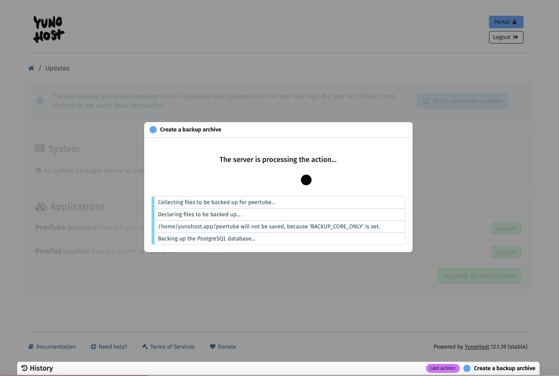Expand the History bar
Viewport: 559px width, 376px height.
[37, 368]
